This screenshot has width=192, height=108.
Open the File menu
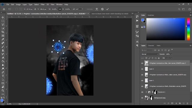[8, 4]
